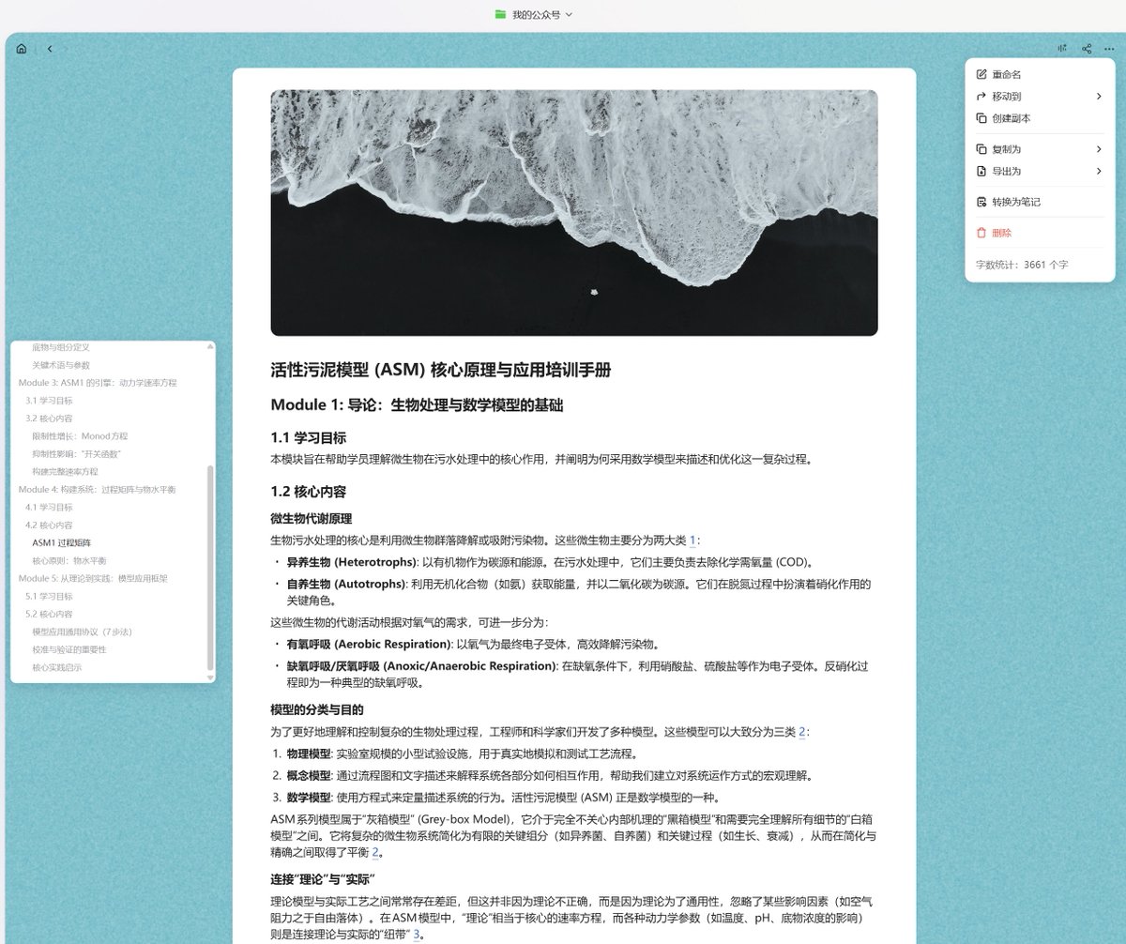Go to 核心实践启示 in outline
1126x944 pixels.
[x=56, y=668]
